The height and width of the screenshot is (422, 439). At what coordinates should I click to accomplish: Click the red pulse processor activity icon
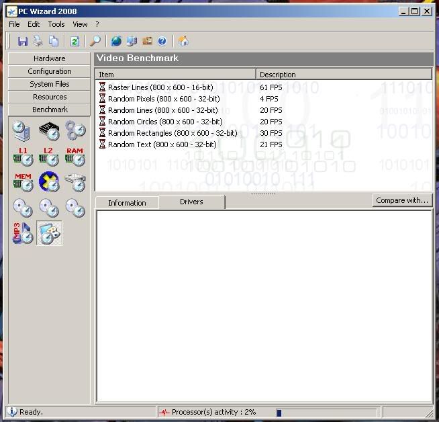(164, 412)
